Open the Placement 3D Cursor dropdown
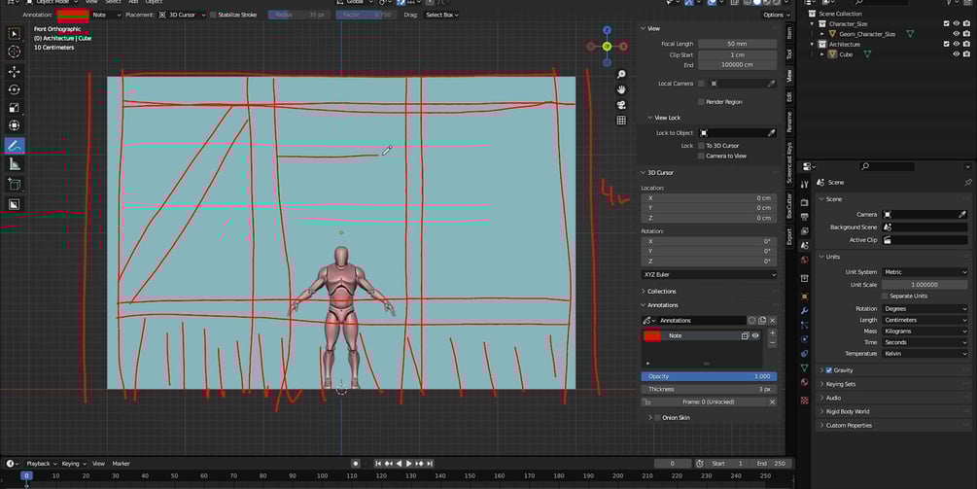This screenshot has width=977, height=489. coord(182,15)
